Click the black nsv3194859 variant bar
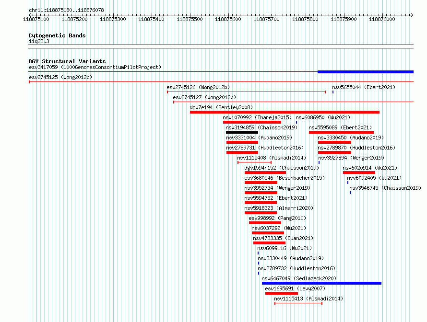Viewport: 427px width, 322px height. point(242,132)
